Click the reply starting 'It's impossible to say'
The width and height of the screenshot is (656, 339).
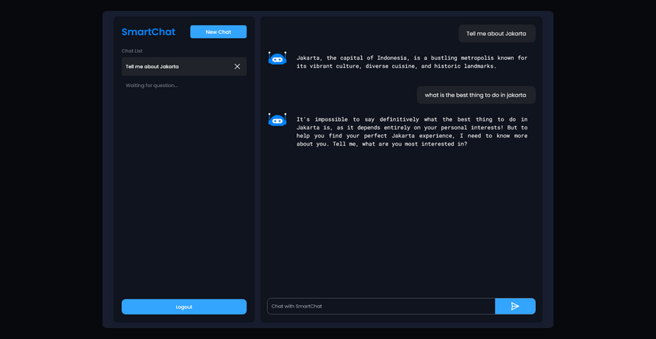412,131
